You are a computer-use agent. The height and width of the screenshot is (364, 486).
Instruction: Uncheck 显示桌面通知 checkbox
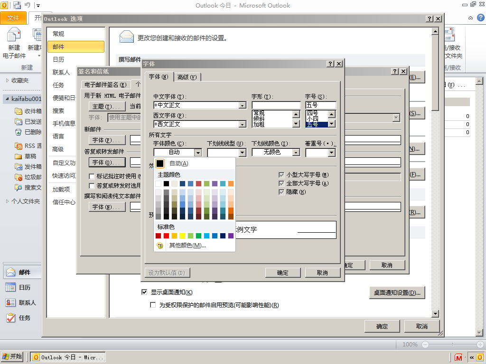tap(144, 292)
